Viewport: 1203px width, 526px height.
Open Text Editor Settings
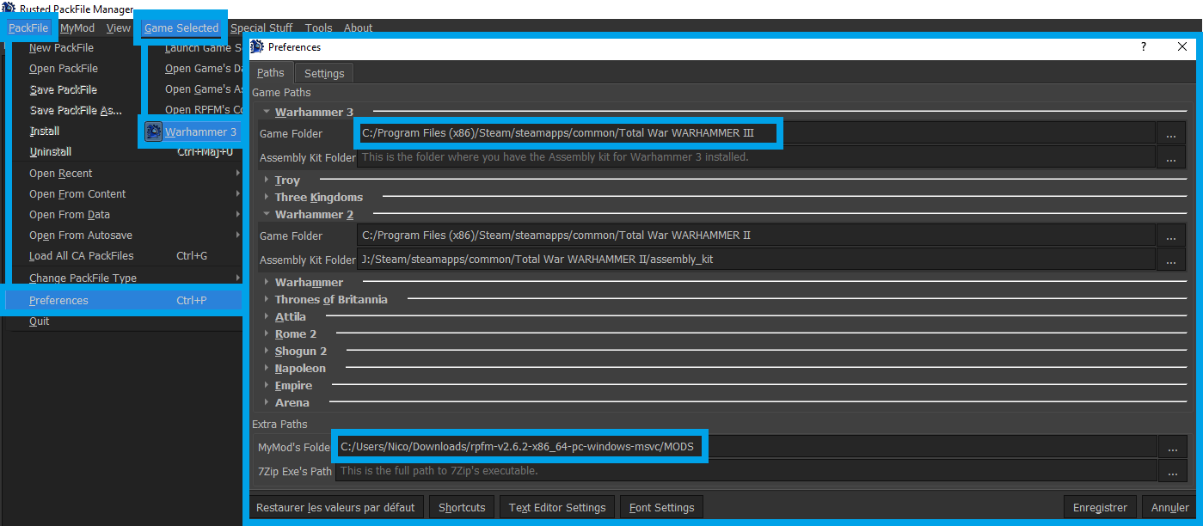(x=557, y=507)
